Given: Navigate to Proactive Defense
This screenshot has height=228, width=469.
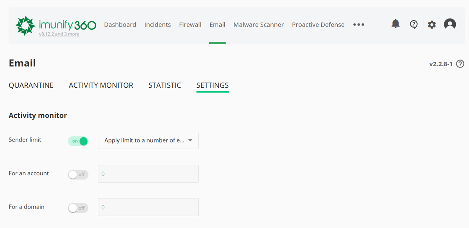Looking at the screenshot, I should [x=318, y=24].
